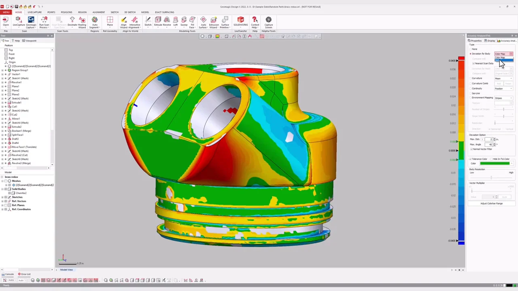
Task: Click the SOLIDWORKS LiveTransfer icon
Action: (x=240, y=22)
